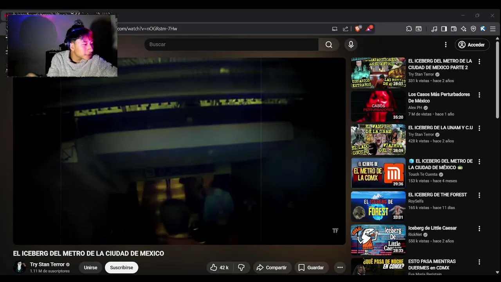
Task: Open the browser profile avatar
Action: 483,29
